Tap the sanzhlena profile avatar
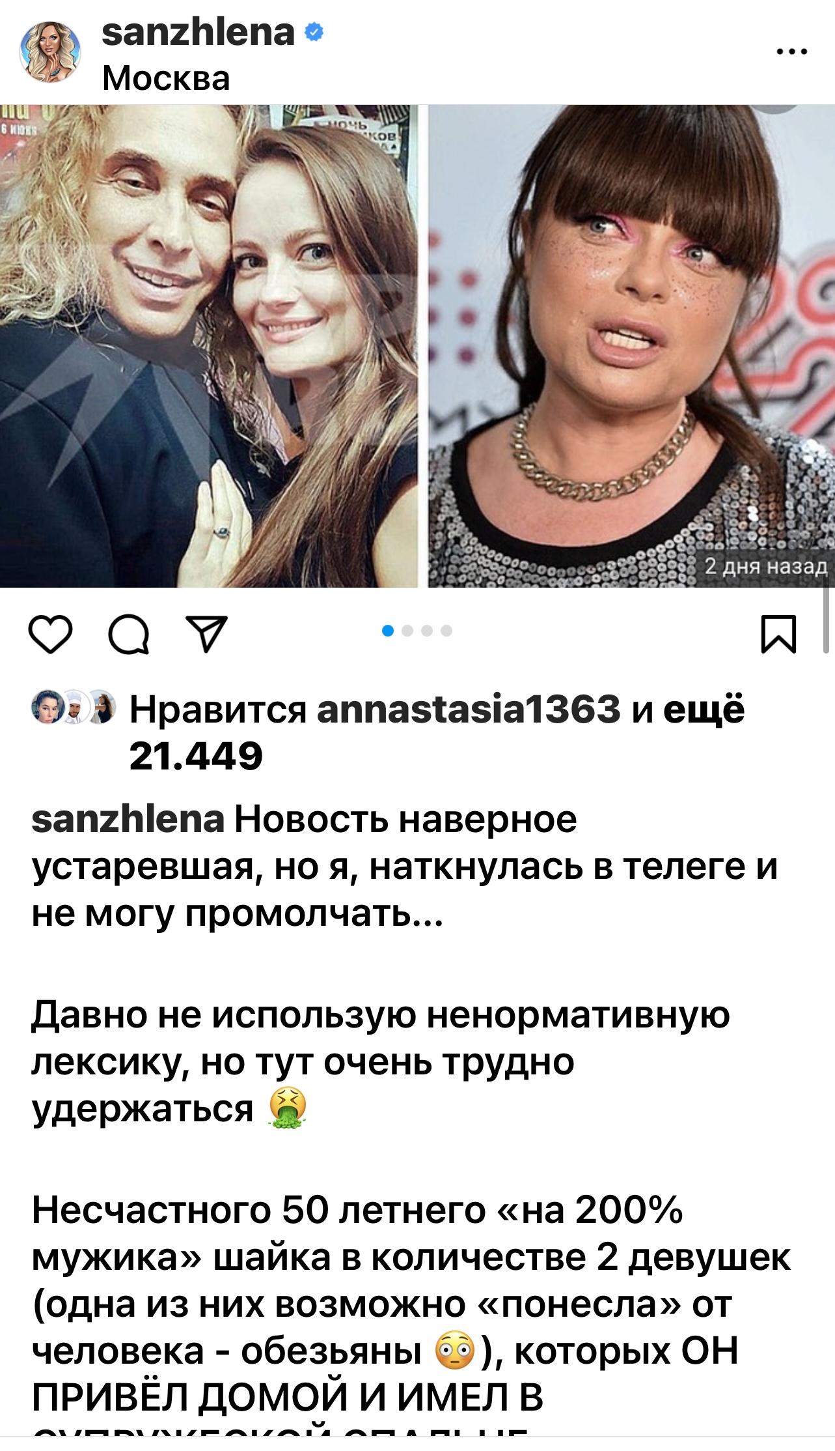 pos(51,52)
